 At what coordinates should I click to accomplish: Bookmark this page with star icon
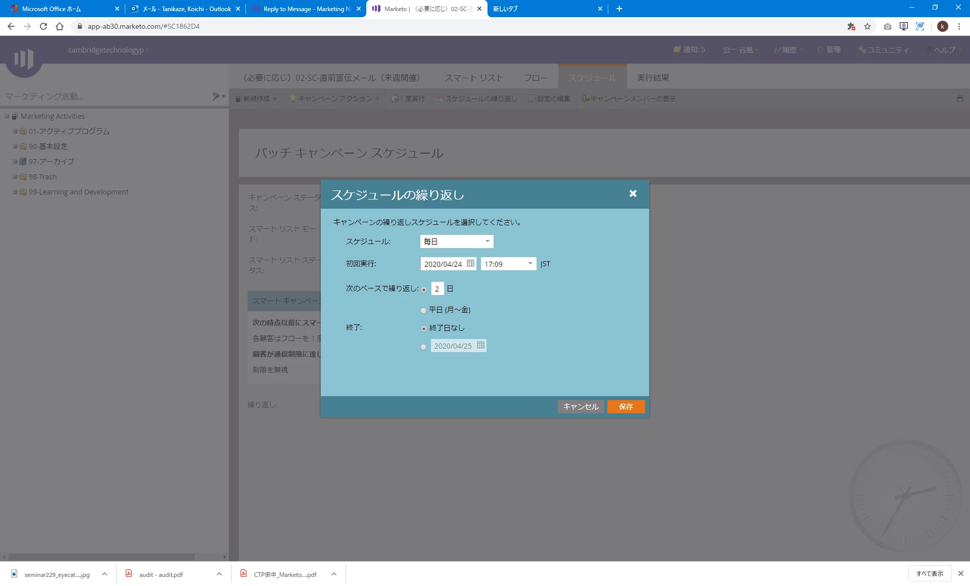pyautogui.click(x=867, y=26)
